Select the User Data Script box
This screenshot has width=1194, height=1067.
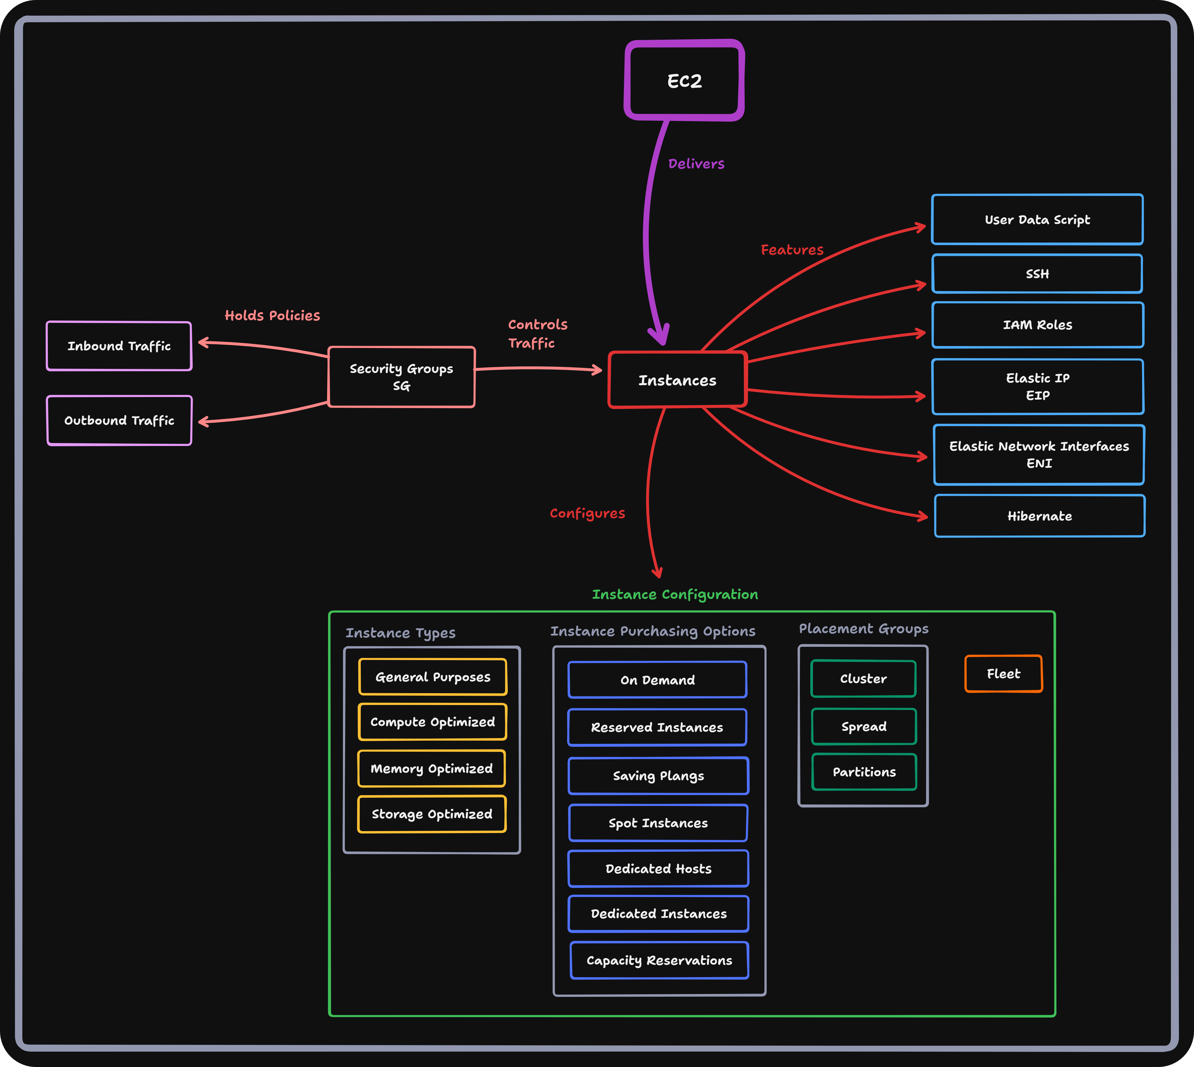1037,220
